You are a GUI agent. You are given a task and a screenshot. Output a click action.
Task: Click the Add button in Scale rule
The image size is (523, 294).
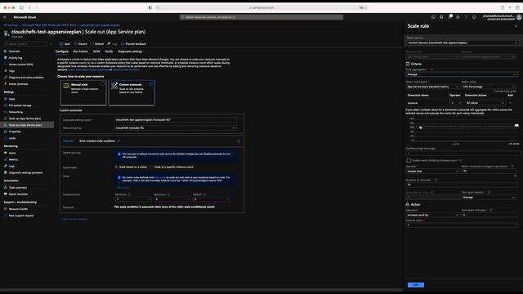click(416, 285)
